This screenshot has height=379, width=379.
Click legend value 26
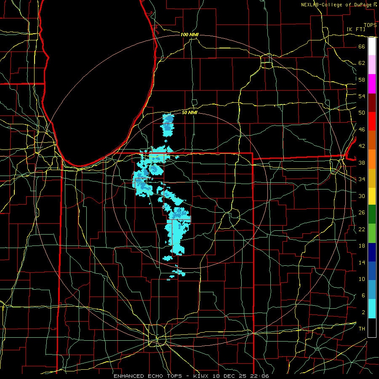(362, 213)
